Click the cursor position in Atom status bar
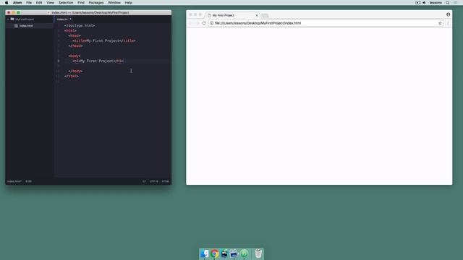This screenshot has height=260, width=463. pyautogui.click(x=29, y=181)
